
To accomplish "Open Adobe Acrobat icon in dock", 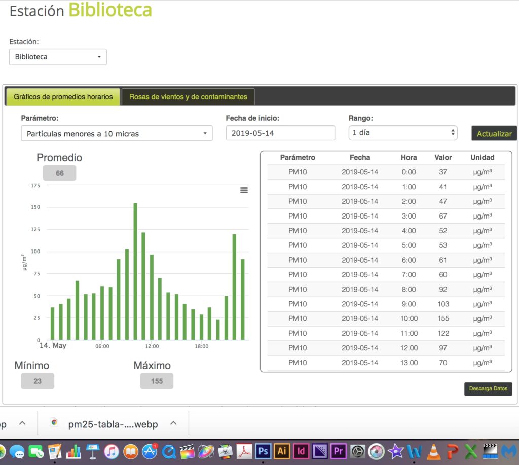I will coord(244,451).
